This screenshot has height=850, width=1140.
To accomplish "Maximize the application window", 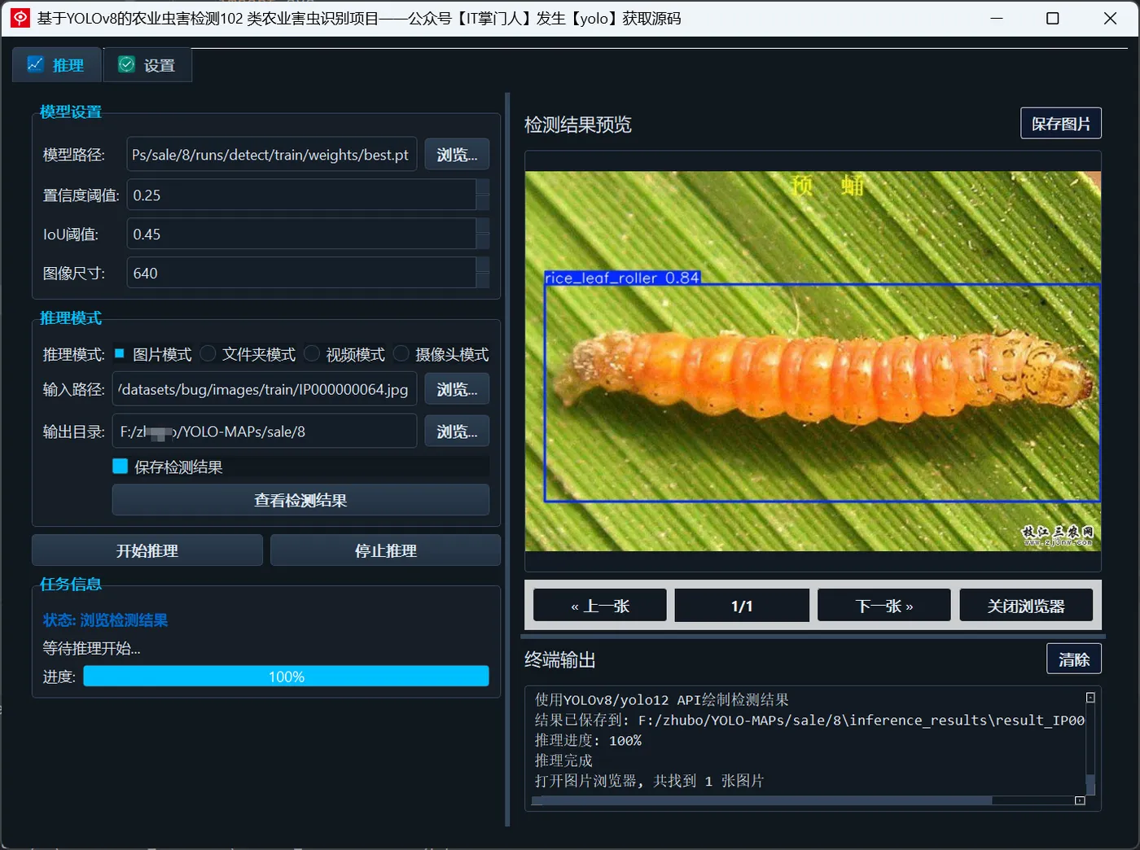I will (x=1053, y=18).
